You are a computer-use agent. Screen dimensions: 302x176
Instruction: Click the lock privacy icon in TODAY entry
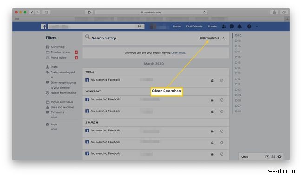pos(212,81)
